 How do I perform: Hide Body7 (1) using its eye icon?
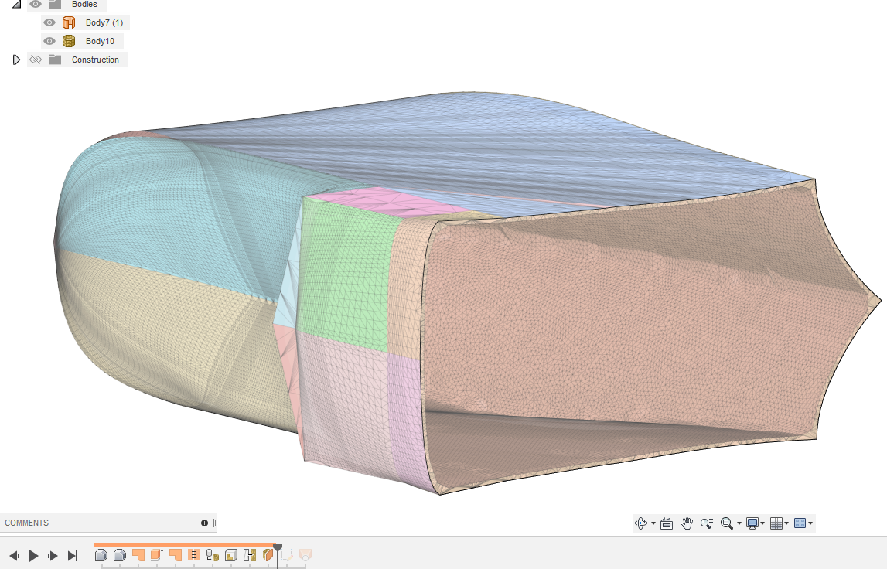coord(49,22)
